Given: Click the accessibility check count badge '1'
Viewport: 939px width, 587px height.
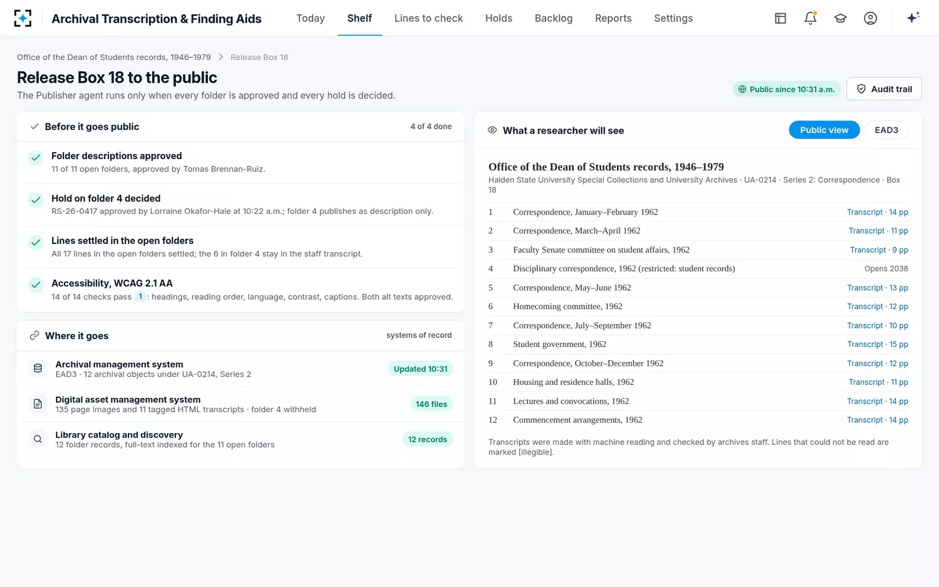Looking at the screenshot, I should click(140, 297).
